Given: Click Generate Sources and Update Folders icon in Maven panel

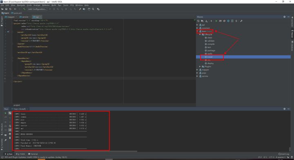Looking at the screenshot, I should pos(202,21).
